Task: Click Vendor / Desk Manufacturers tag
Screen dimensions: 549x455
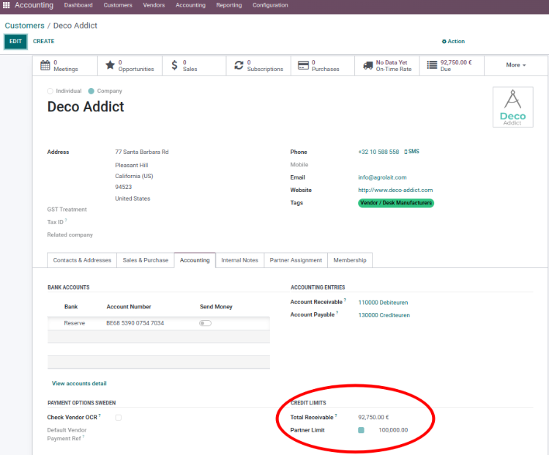Action: click(x=396, y=203)
